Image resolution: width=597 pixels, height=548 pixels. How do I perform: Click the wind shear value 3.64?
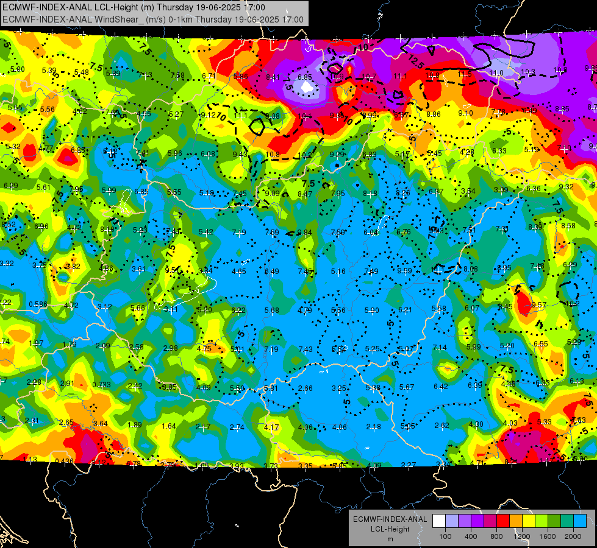click(101, 423)
